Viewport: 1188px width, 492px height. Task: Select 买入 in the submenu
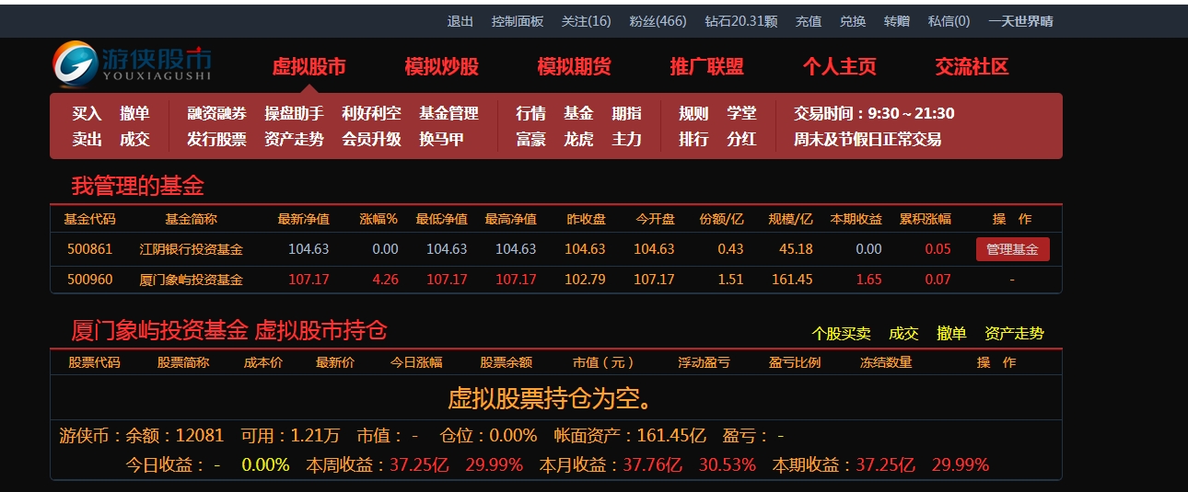pyautogui.click(x=87, y=113)
